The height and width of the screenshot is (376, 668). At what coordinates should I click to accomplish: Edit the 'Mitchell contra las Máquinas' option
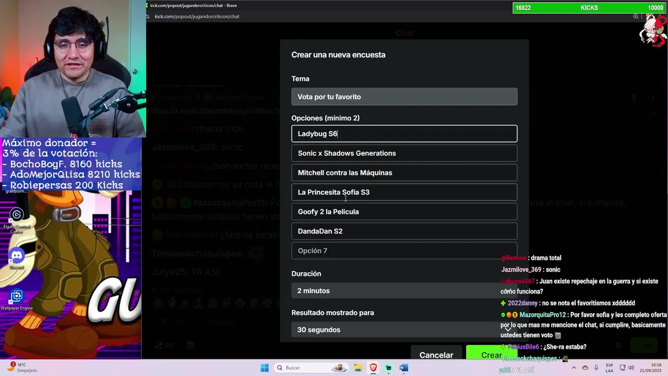point(404,173)
